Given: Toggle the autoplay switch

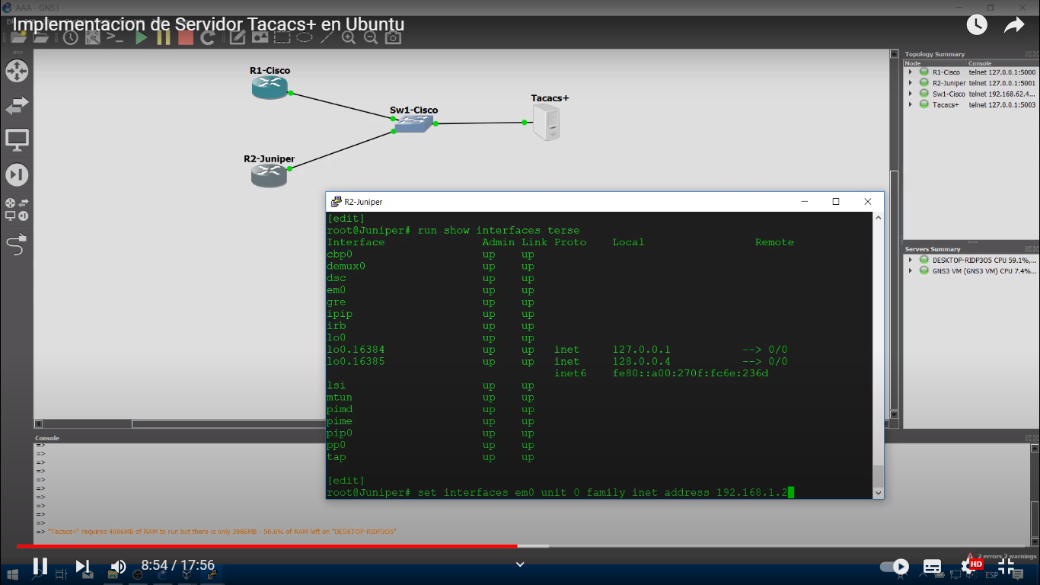Looking at the screenshot, I should 895,566.
